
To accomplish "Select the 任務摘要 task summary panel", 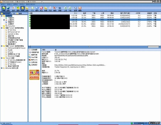I will (x=33, y=50).
